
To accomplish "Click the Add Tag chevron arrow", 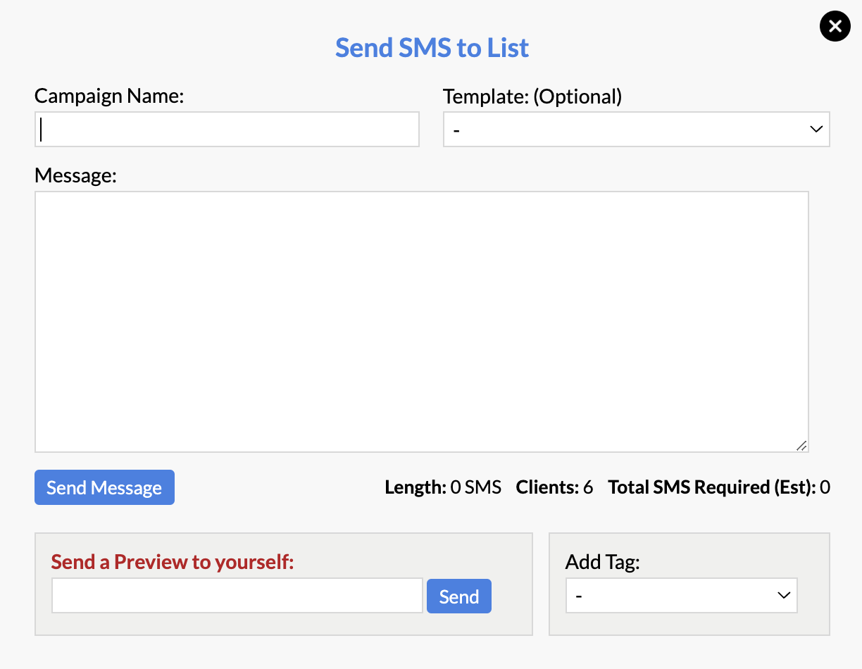I will [784, 596].
